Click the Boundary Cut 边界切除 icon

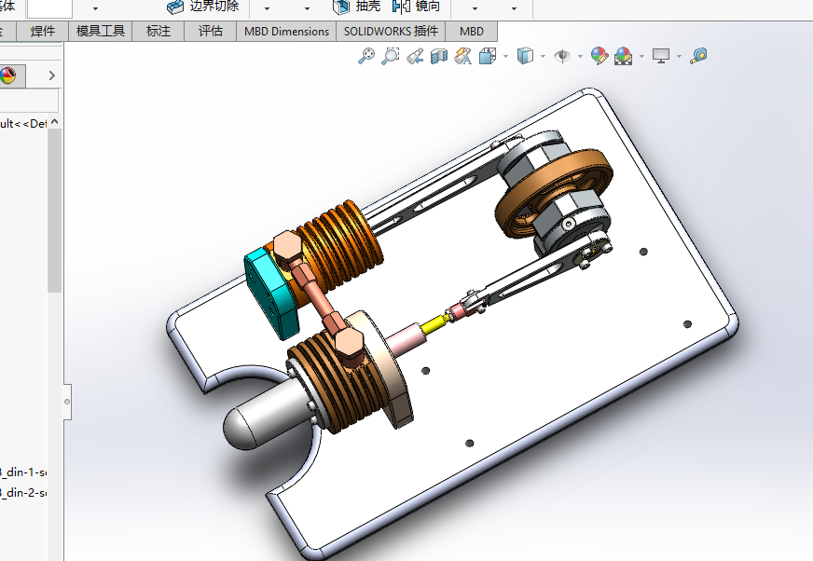pos(175,7)
